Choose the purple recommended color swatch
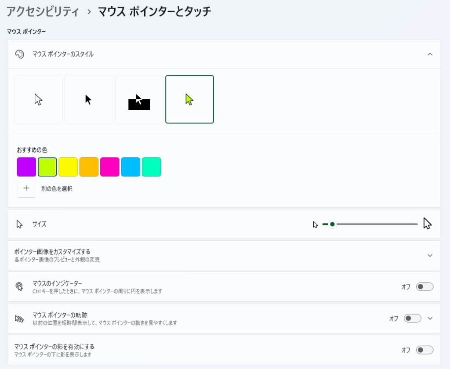The height and width of the screenshot is (369, 450). coord(26,167)
